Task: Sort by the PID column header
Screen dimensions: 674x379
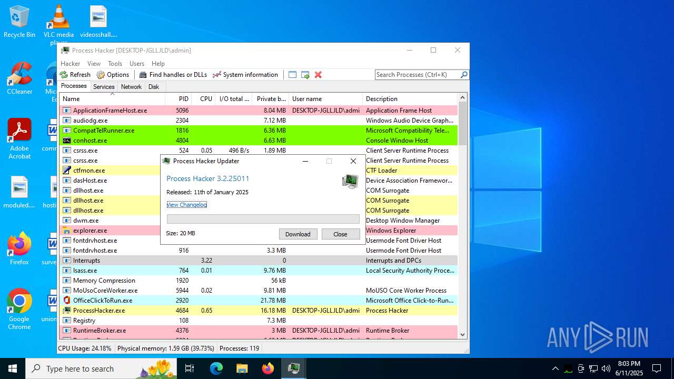Action: (x=179, y=99)
